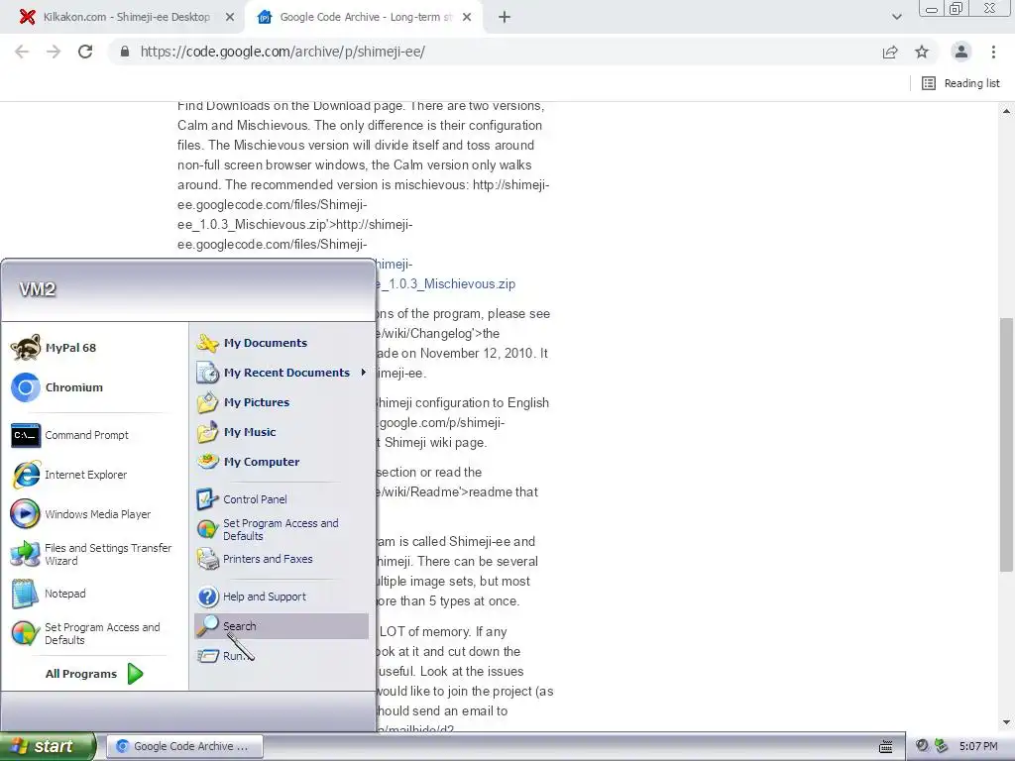
Task: Click the scrollbar up arrow
Action: (x=1006, y=111)
